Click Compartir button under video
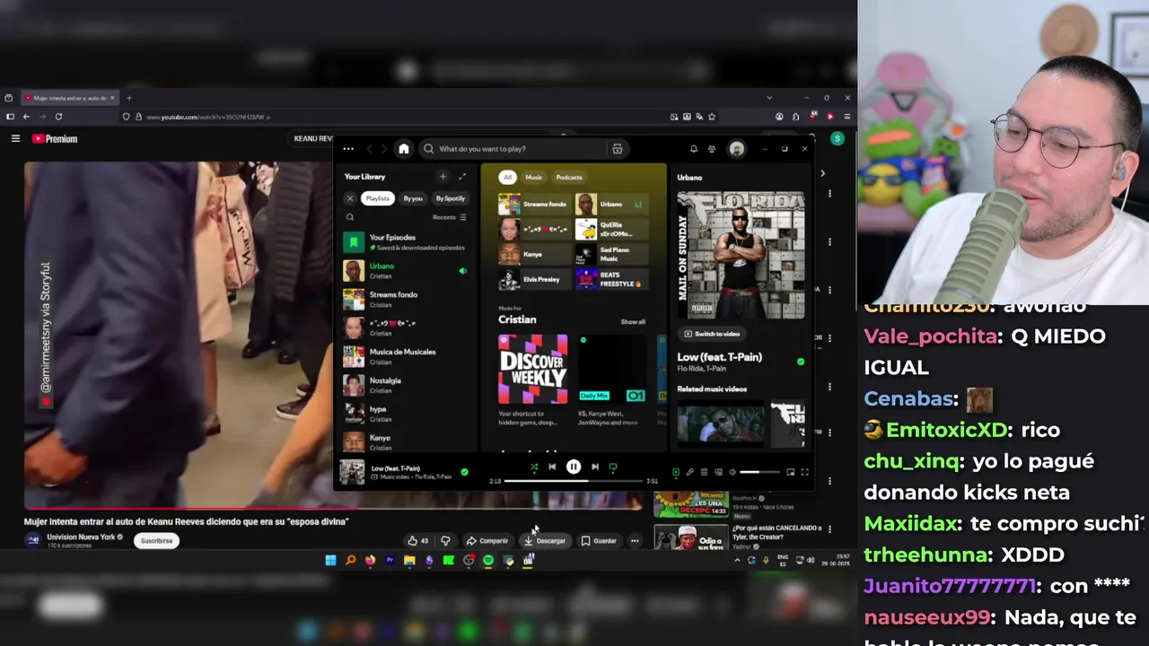 487,541
